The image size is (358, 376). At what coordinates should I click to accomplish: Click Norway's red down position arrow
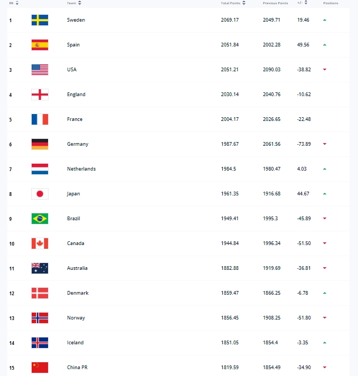325,318
